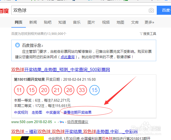
Task: Switch to the 新闻 tab
Action: [33, 22]
